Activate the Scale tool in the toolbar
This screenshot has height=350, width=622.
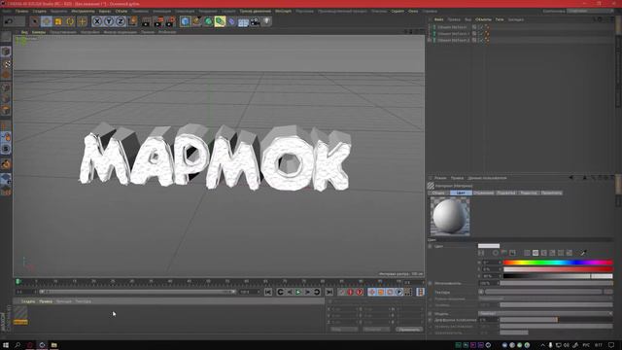click(x=58, y=21)
